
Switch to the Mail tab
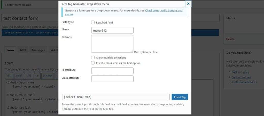(23, 50)
